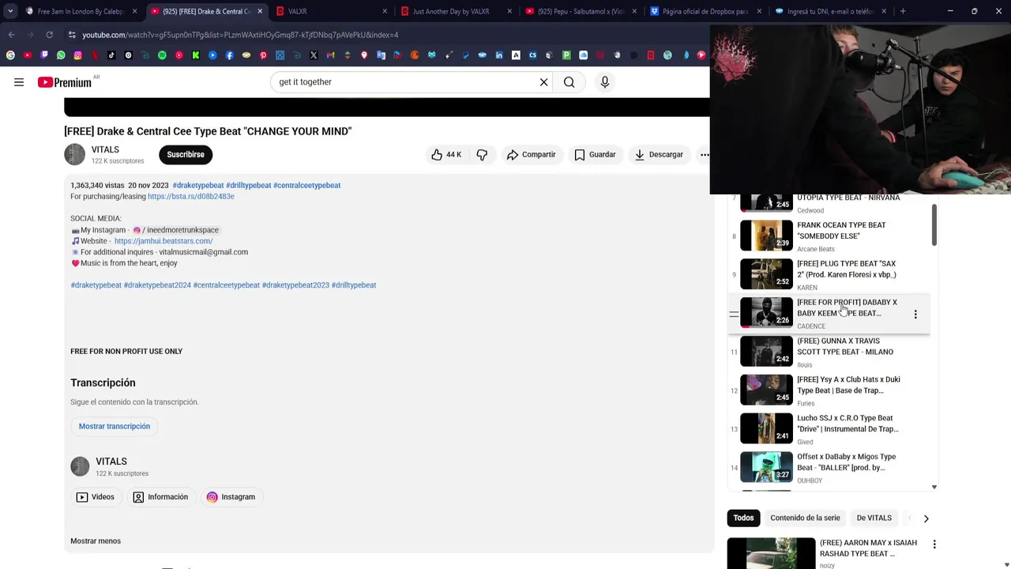Switch to Dropbox página oficial tab
The image size is (1011, 569).
(x=706, y=11)
